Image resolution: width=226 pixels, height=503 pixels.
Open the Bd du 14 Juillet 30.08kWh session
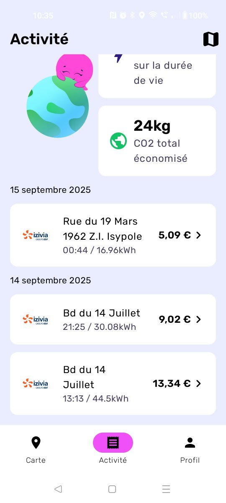(113, 319)
